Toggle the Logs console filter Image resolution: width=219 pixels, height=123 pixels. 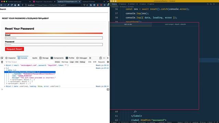[72, 62]
